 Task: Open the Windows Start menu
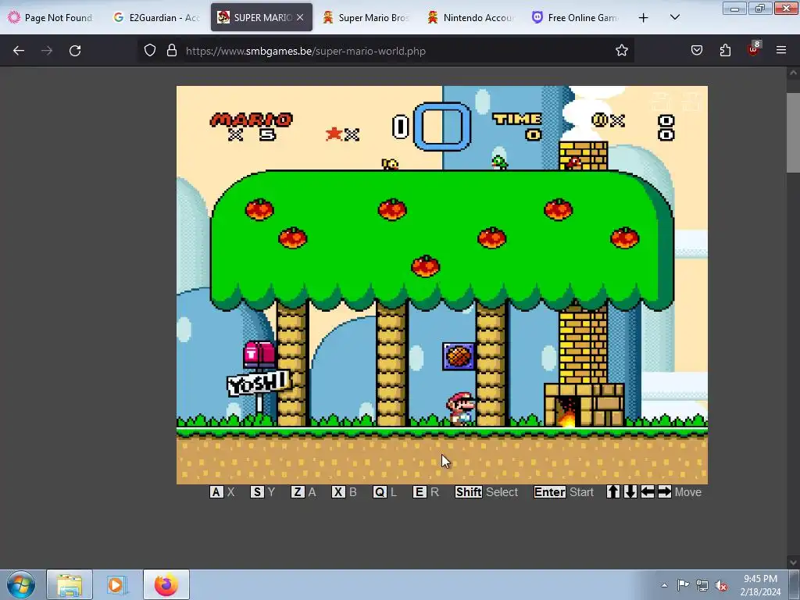[21, 584]
